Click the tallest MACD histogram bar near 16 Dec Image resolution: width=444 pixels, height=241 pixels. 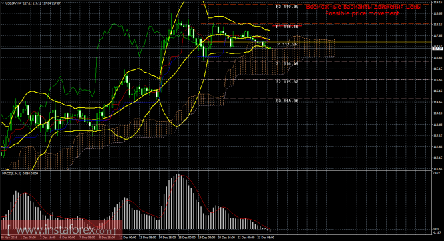tap(178, 202)
